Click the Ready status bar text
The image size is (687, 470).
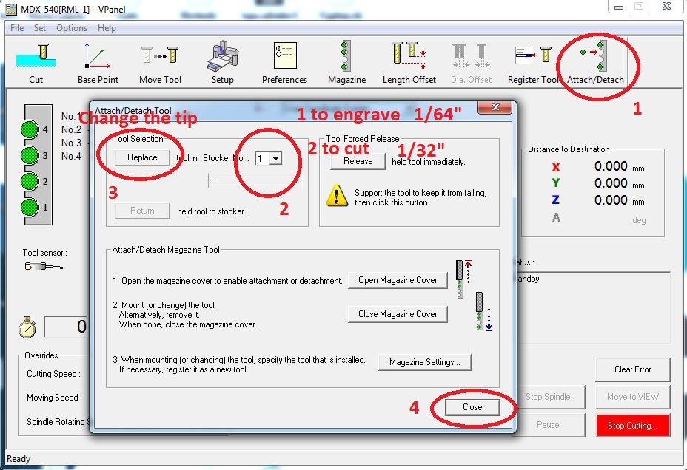pos(19,459)
